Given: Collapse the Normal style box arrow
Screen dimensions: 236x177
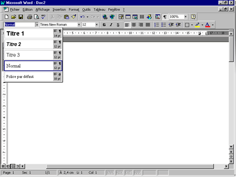Looking at the screenshot, I should tap(37, 25).
